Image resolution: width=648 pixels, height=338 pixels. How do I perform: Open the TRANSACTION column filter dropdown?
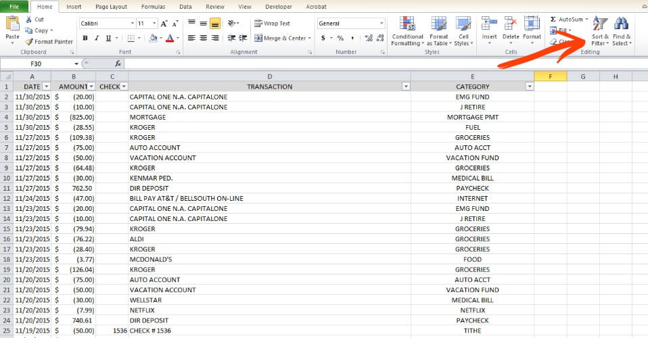[406, 87]
